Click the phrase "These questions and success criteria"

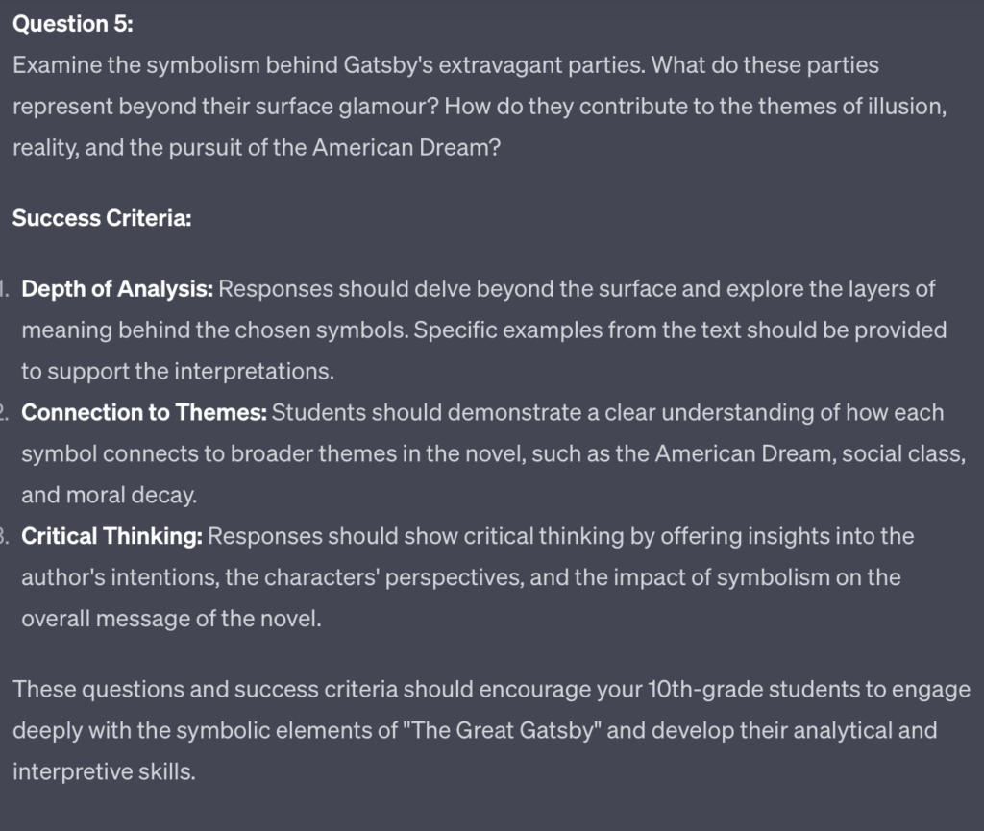click(206, 689)
